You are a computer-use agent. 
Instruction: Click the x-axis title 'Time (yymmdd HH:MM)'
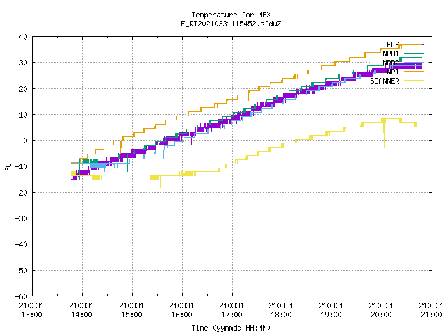(231, 328)
